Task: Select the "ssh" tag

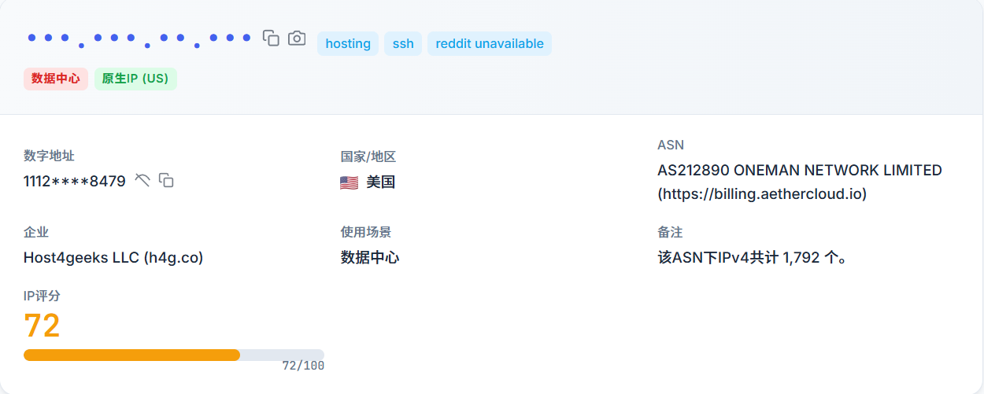Action: (403, 44)
